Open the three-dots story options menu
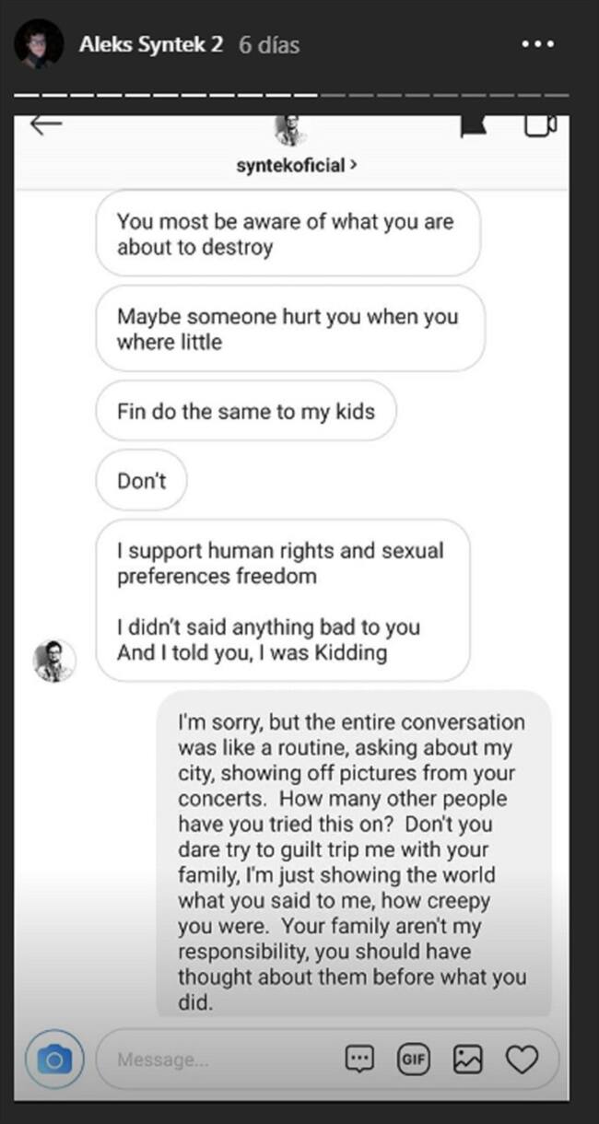Screen dimensions: 599x1124 coord(537,44)
